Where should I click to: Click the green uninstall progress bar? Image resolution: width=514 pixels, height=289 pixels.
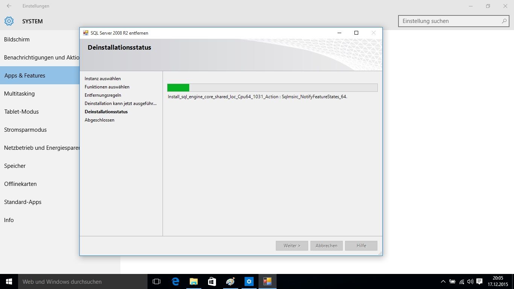272,88
